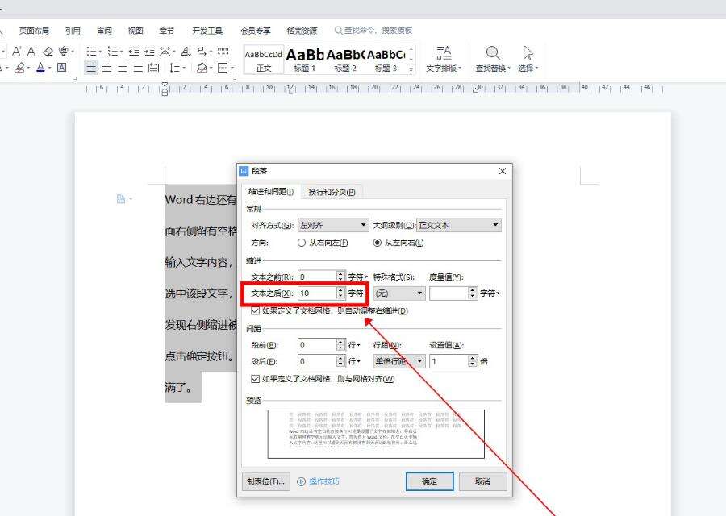Viewport: 726px width, 516px height.
Task: Click the 文本之后 input field
Action: [x=317, y=293]
